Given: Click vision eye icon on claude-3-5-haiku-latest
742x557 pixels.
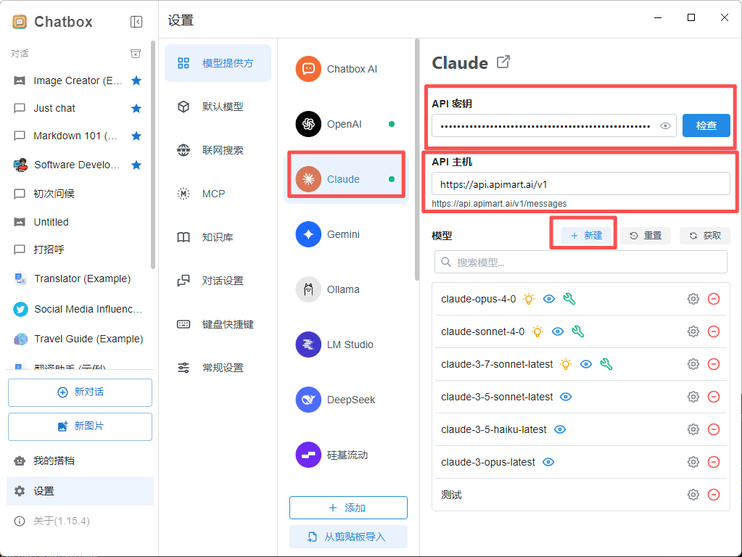Looking at the screenshot, I should (560, 429).
